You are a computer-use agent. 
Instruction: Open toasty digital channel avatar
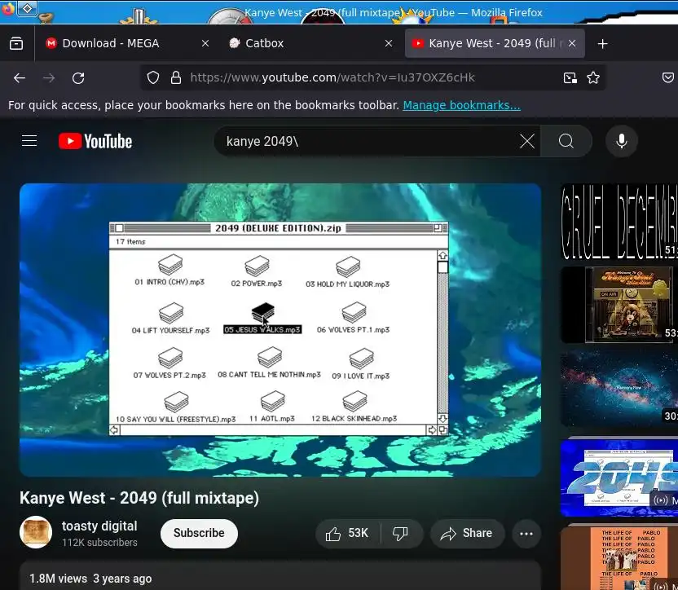tap(36, 532)
